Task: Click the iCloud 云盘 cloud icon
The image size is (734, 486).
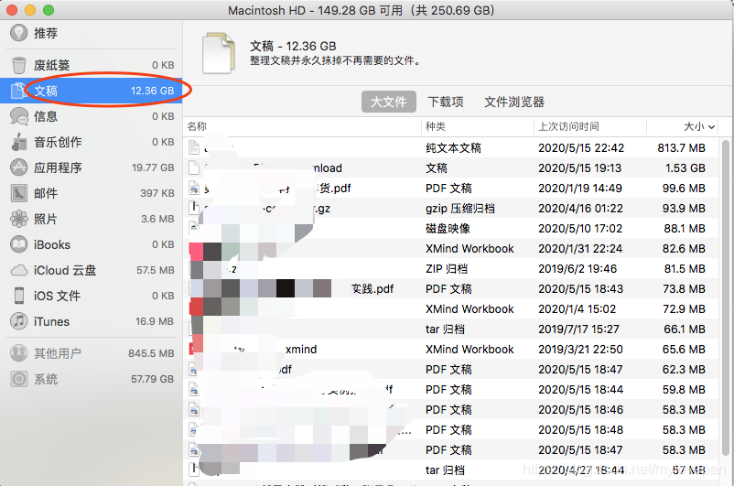Action: [x=18, y=270]
